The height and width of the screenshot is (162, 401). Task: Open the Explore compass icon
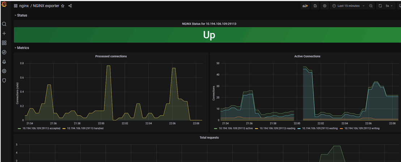click(x=4, y=52)
